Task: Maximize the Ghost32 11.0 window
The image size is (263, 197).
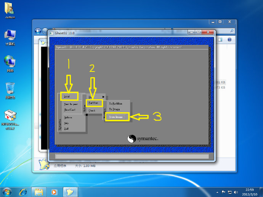Action: 199,32
